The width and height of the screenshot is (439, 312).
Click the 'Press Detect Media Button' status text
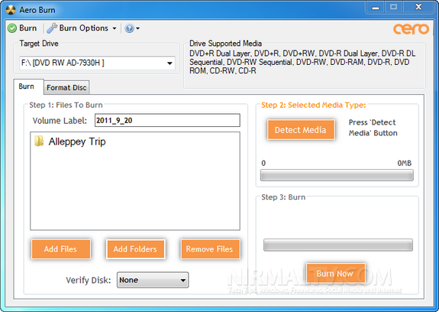coord(373,128)
